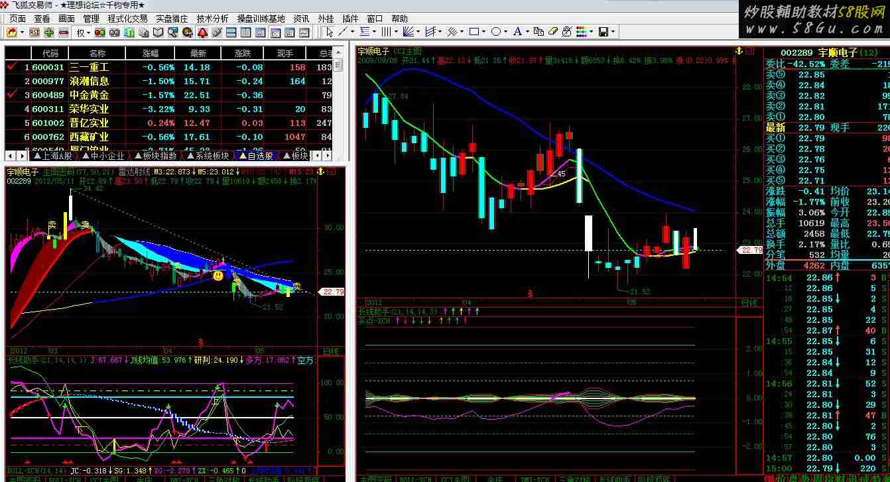Viewport: 890px width, 482px height.
Task: Open the 插件 menu
Action: pos(350,19)
